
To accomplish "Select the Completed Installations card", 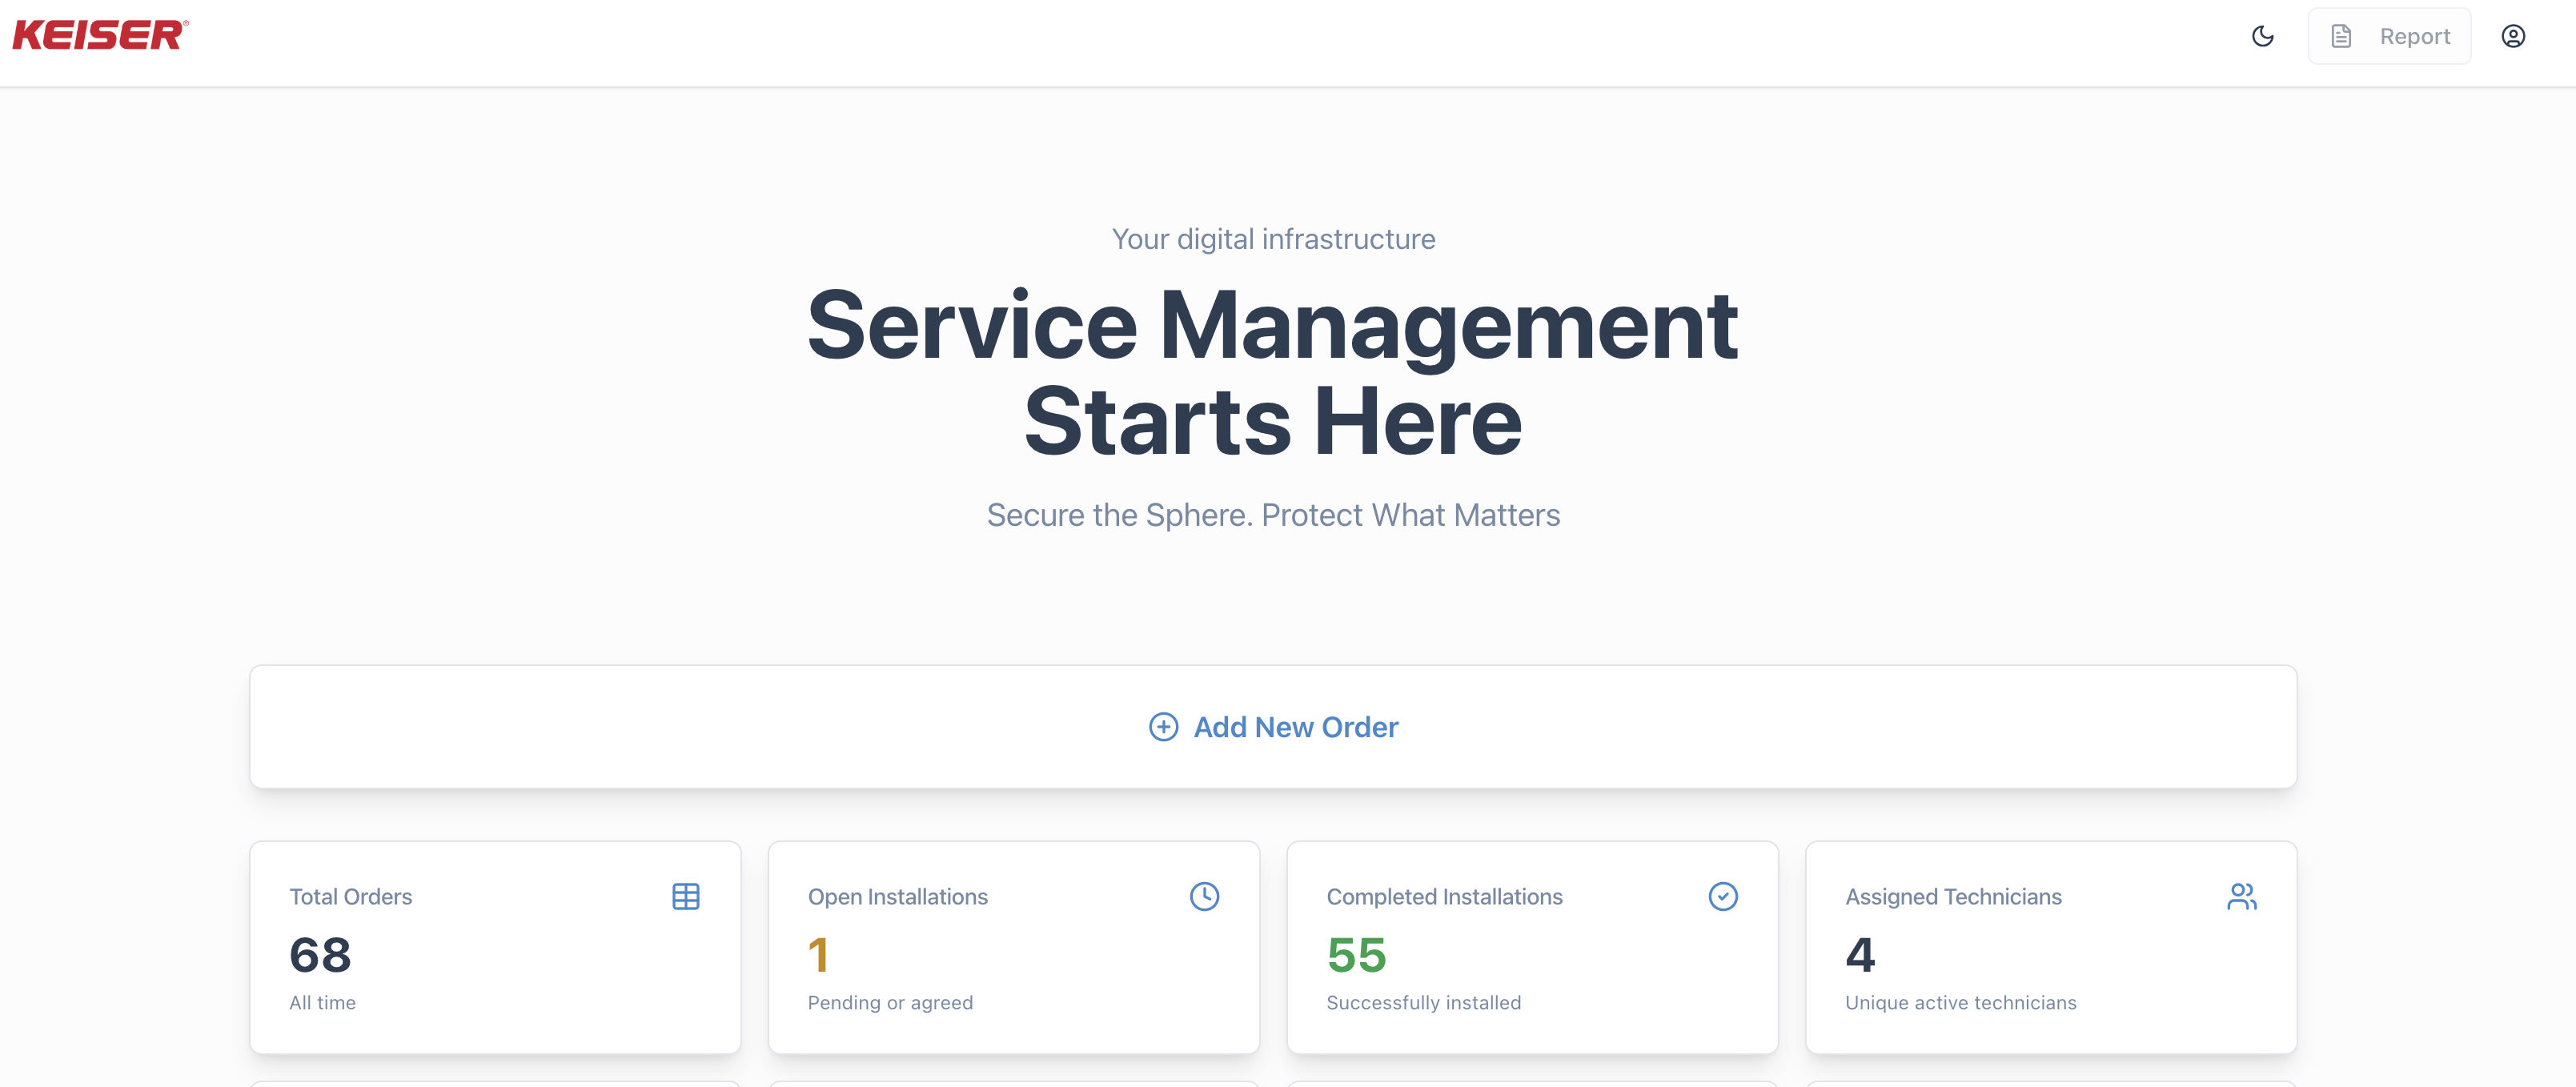I will coord(1532,948).
